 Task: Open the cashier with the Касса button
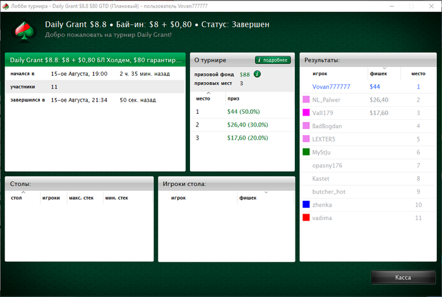tap(403, 277)
